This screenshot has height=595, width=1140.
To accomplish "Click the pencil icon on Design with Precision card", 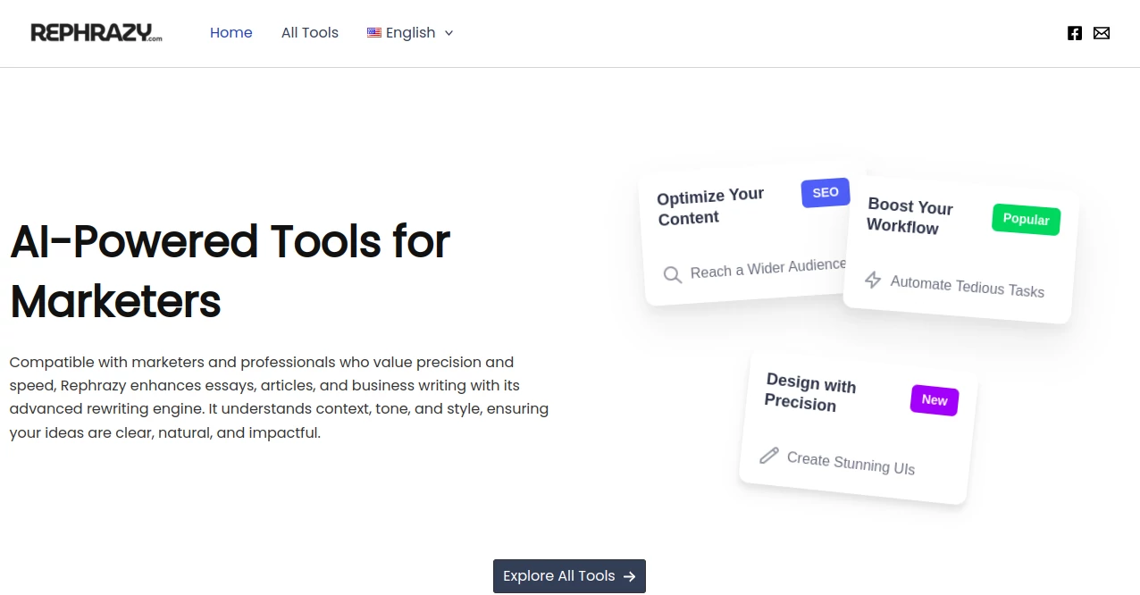I will coord(769,456).
